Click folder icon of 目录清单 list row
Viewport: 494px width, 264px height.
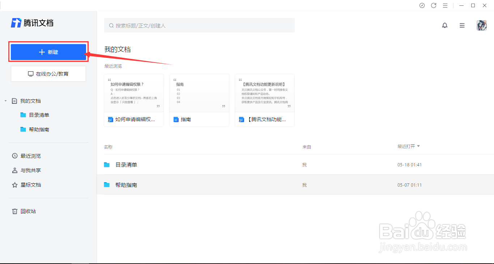click(x=107, y=165)
